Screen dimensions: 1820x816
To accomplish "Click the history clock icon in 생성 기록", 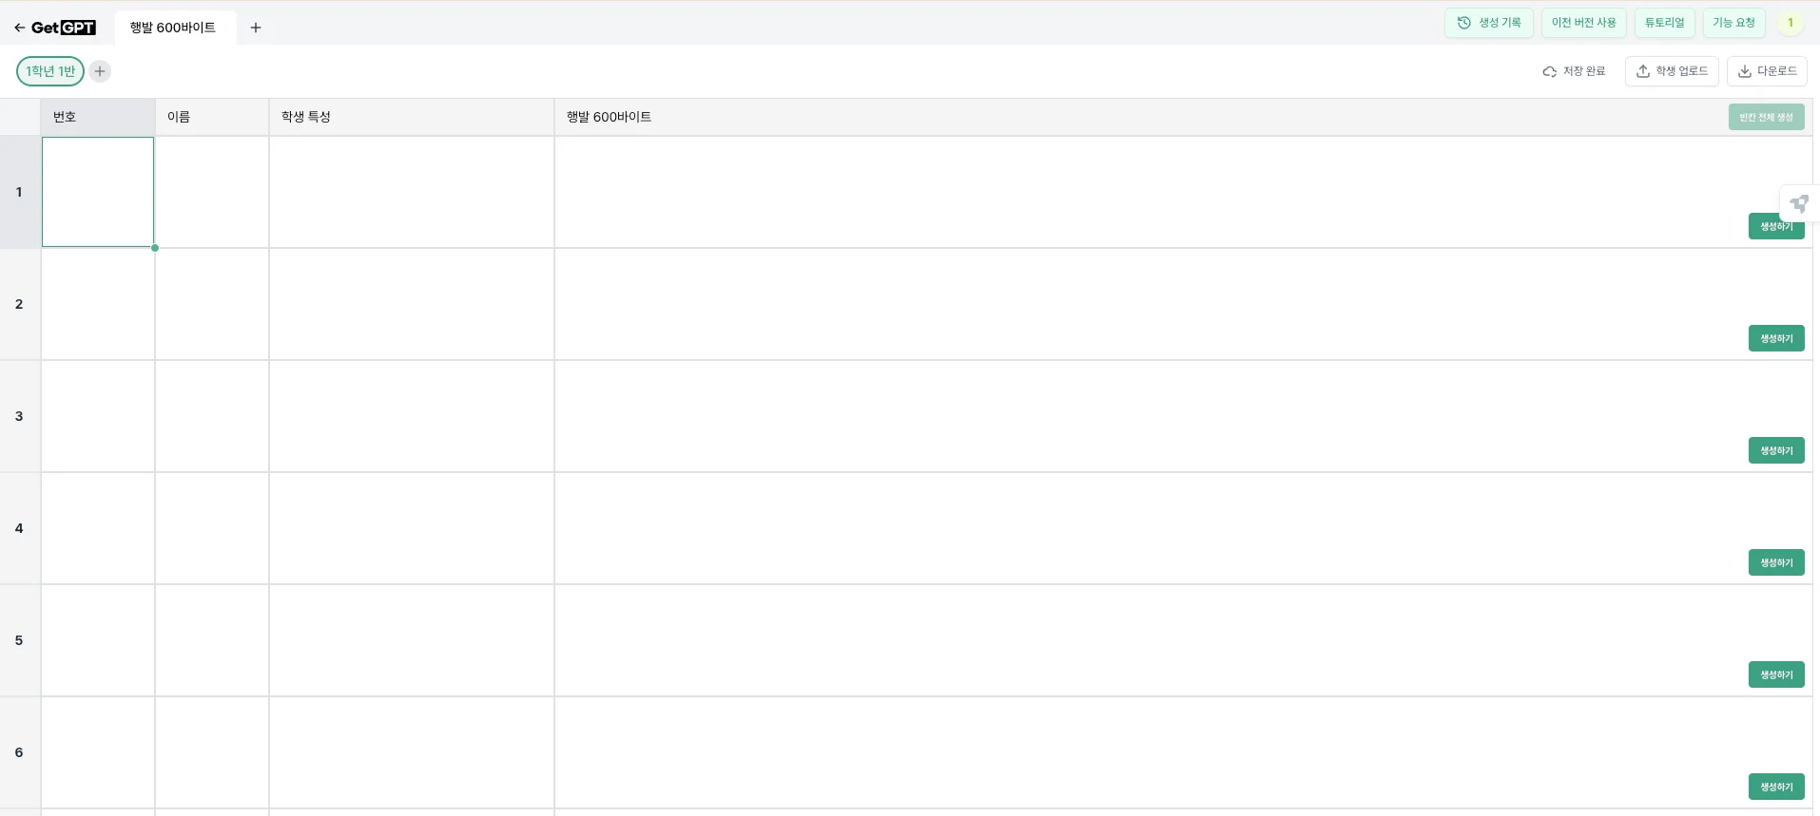I will point(1464,23).
